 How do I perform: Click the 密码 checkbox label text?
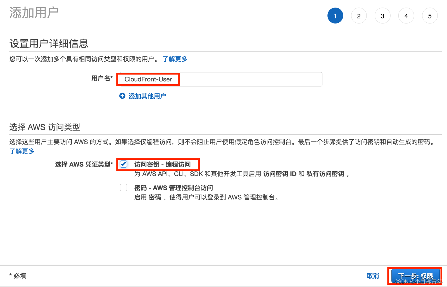173,188
